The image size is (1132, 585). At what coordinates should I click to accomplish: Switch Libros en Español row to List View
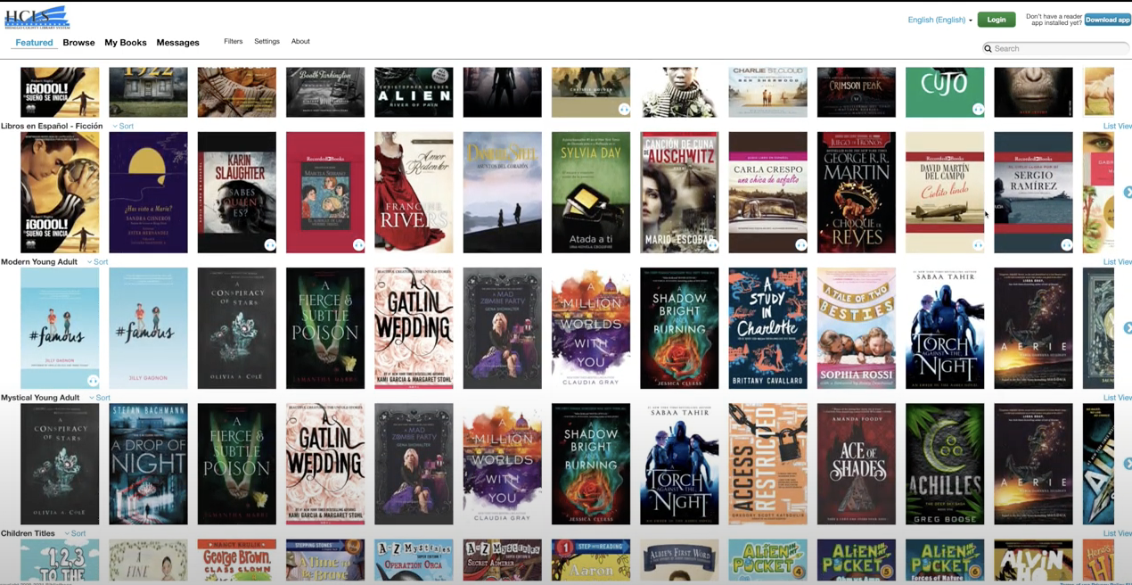[x=1118, y=127]
